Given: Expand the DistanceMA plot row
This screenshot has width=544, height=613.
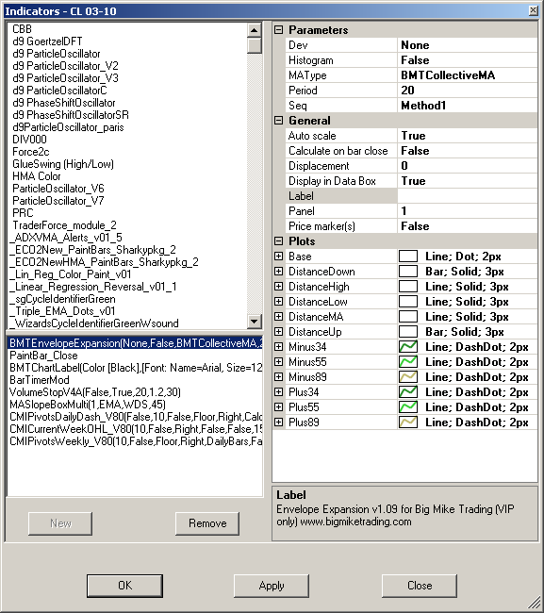Looking at the screenshot, I should 278,316.
